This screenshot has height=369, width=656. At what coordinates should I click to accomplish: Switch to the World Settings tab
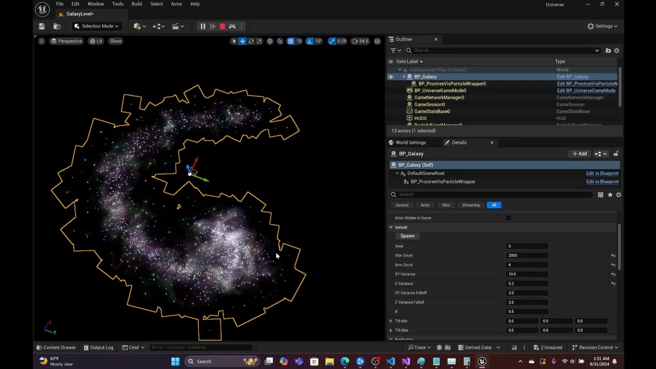(x=407, y=142)
